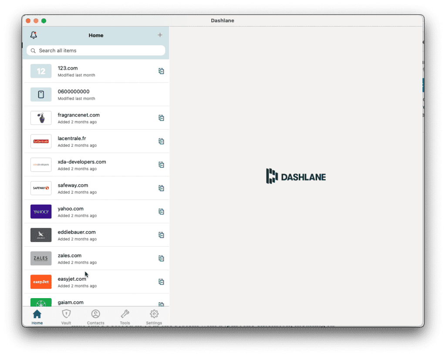
Task: Click the xda-developers logo thumbnail
Action: point(41,165)
